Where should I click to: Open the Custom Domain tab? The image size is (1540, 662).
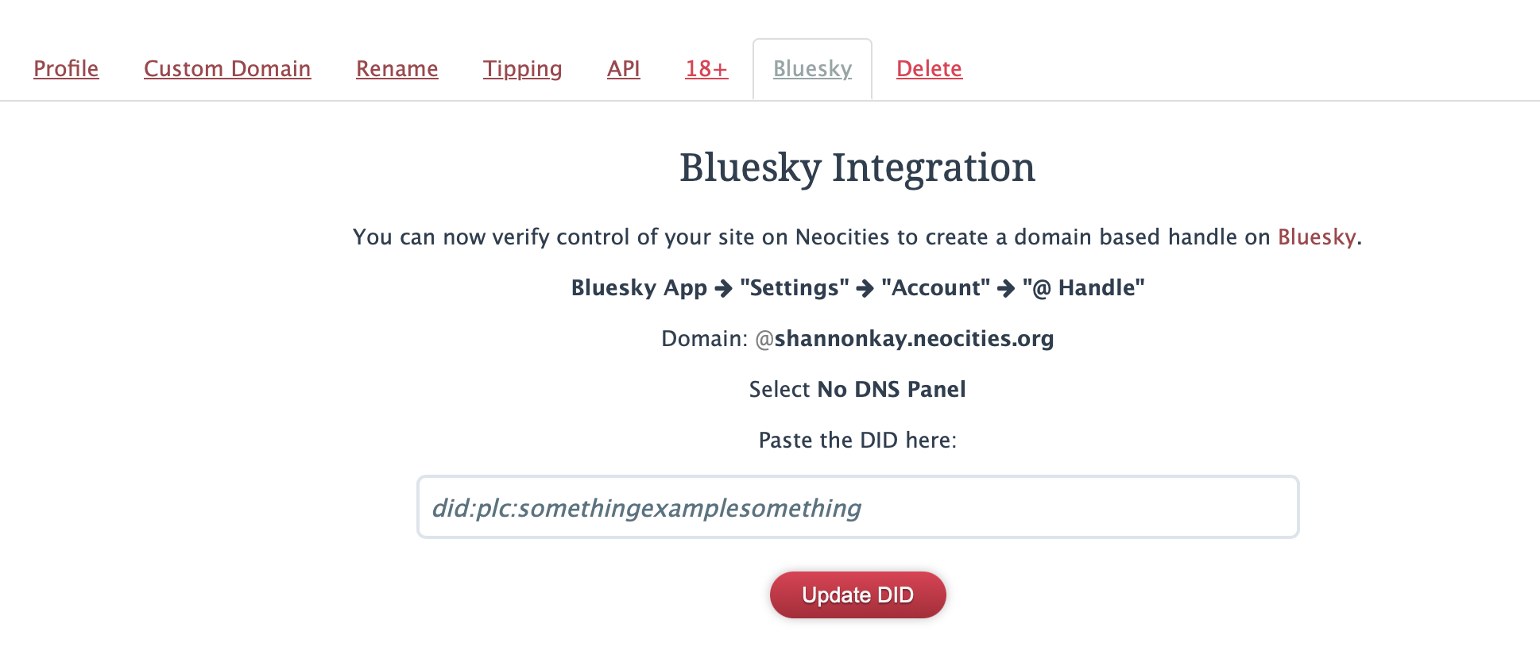click(x=227, y=69)
